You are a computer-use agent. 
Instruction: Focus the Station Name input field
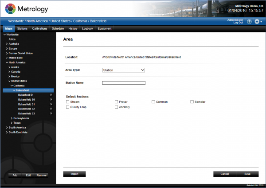coord(124,83)
